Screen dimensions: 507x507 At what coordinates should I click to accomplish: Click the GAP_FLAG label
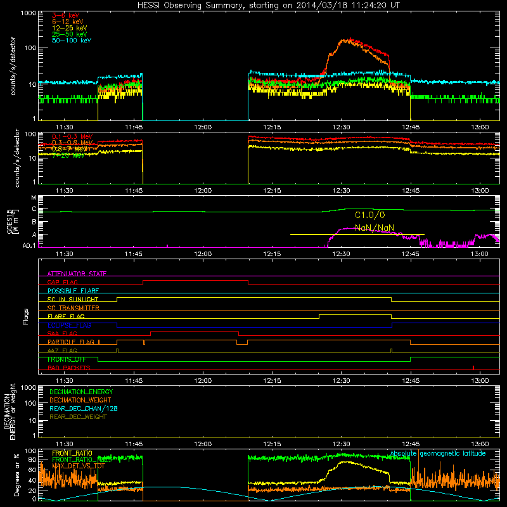(62, 282)
